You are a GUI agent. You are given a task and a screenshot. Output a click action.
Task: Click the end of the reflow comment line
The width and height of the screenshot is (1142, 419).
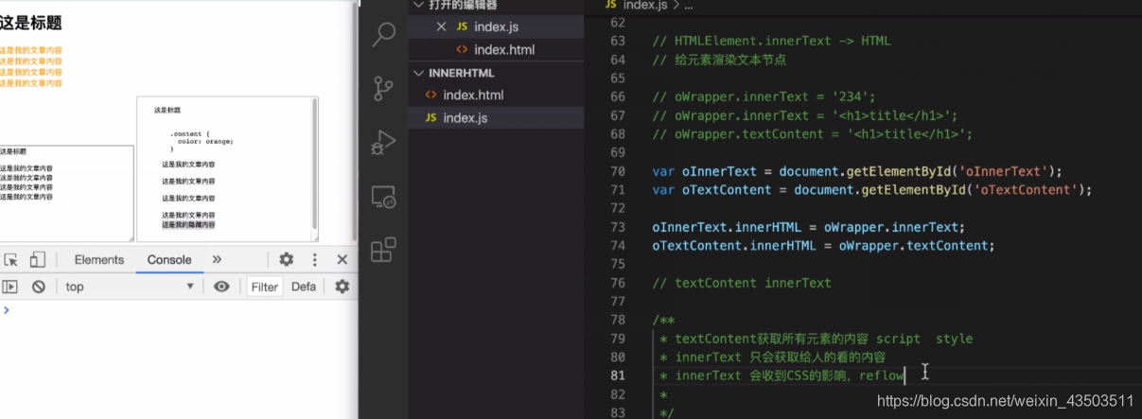tap(905, 375)
